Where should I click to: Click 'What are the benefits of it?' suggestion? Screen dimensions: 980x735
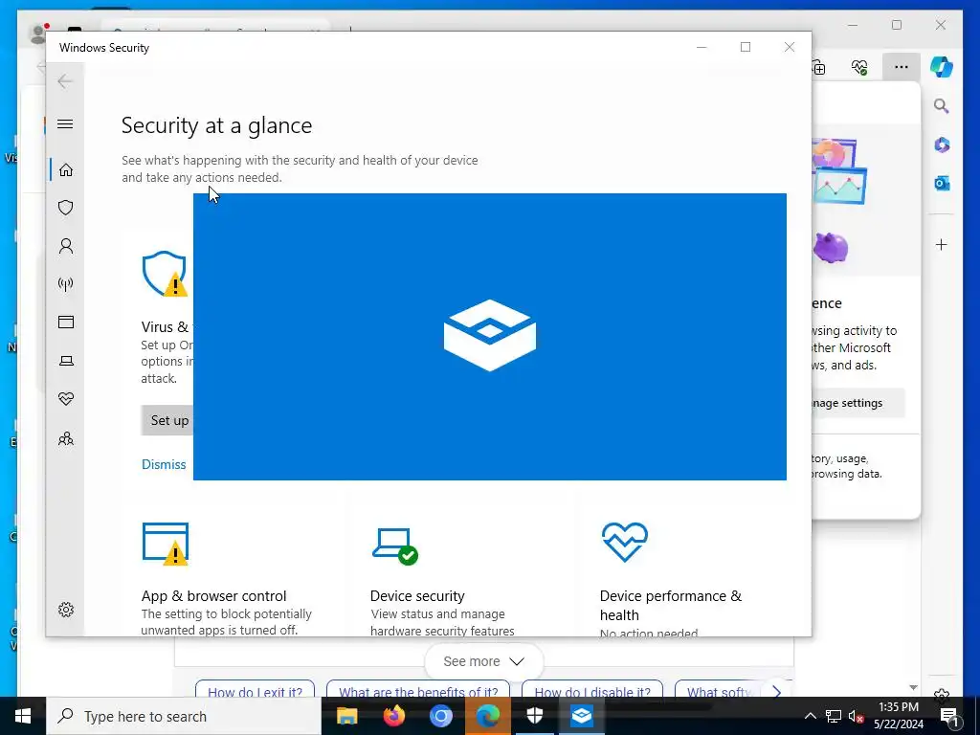418,691
